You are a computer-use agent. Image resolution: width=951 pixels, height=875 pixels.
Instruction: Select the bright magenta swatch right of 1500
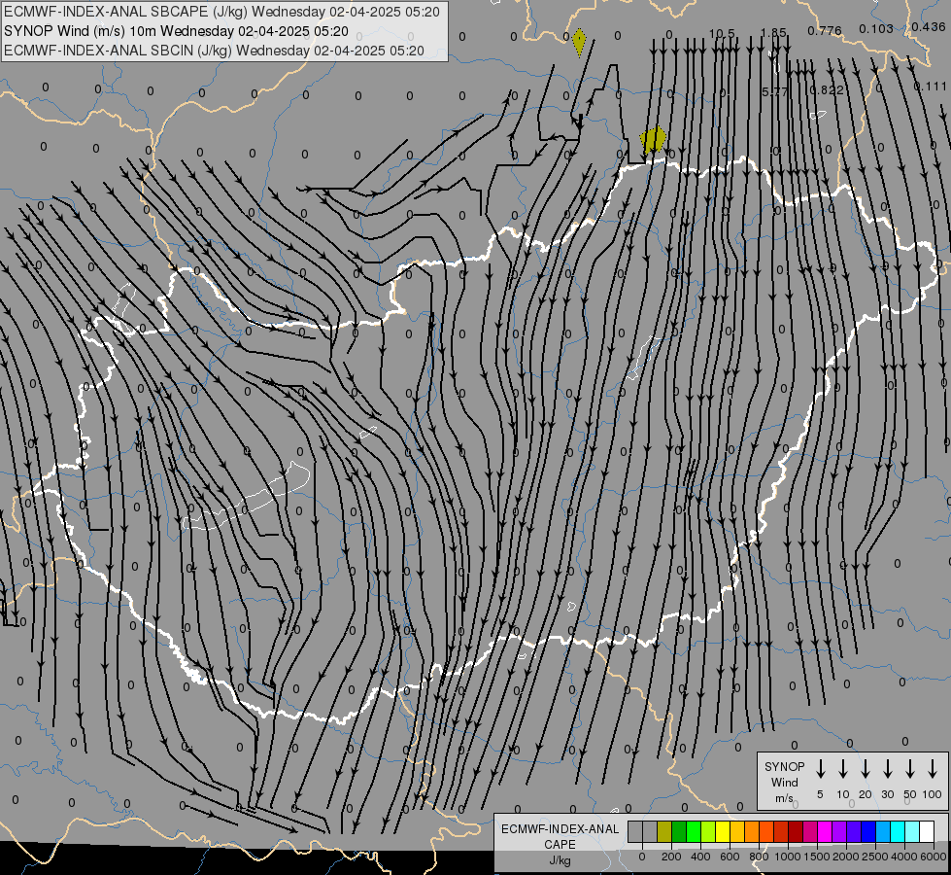[825, 831]
